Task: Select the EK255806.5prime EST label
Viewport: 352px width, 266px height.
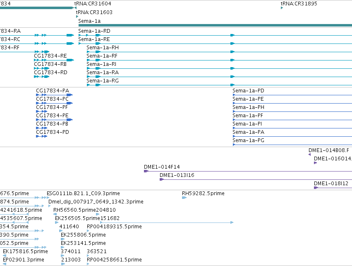Action: point(83,235)
